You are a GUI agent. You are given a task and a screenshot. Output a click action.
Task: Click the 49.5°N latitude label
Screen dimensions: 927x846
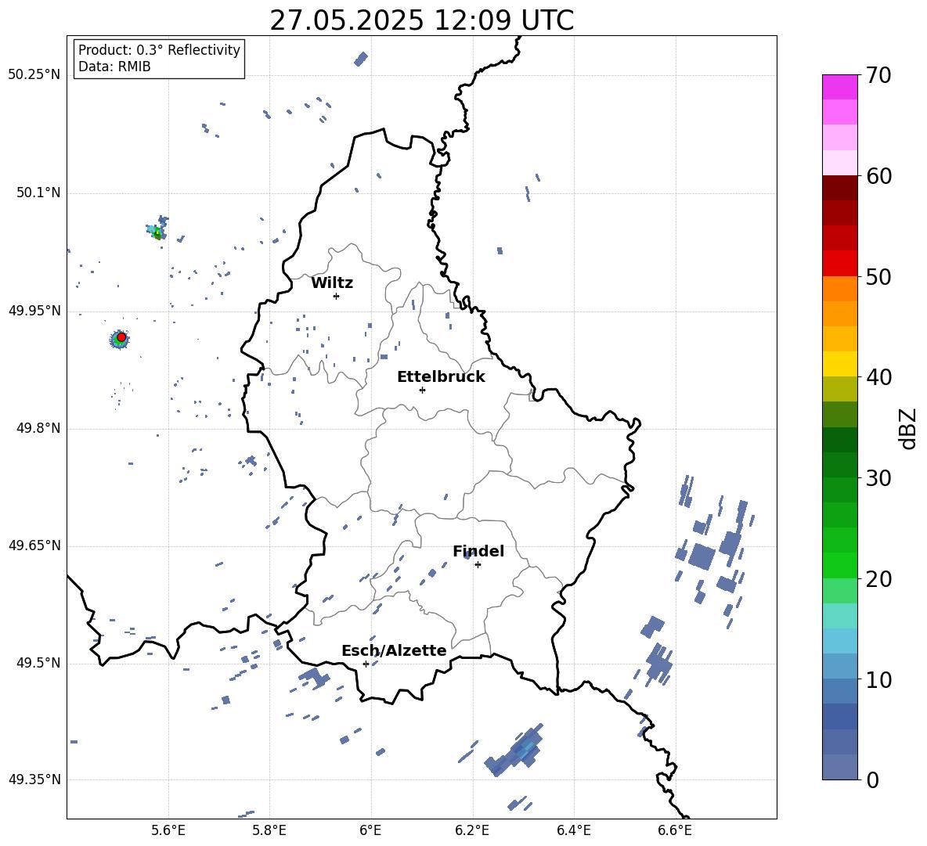[38, 663]
